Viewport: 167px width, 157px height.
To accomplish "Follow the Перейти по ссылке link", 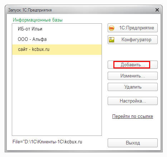I will pyautogui.click(x=133, y=116).
